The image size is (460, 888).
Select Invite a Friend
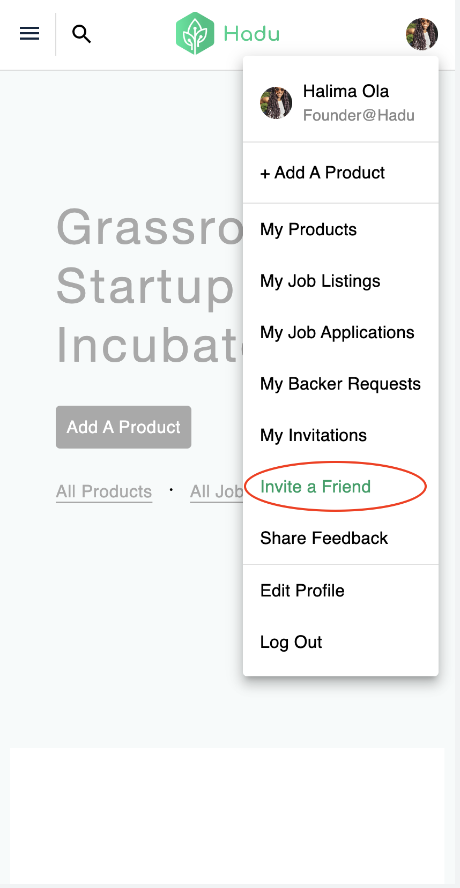[x=315, y=487]
